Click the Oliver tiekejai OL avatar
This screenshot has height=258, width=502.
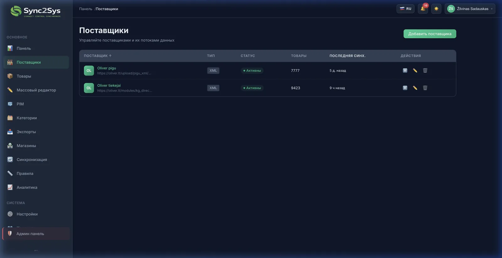[89, 88]
